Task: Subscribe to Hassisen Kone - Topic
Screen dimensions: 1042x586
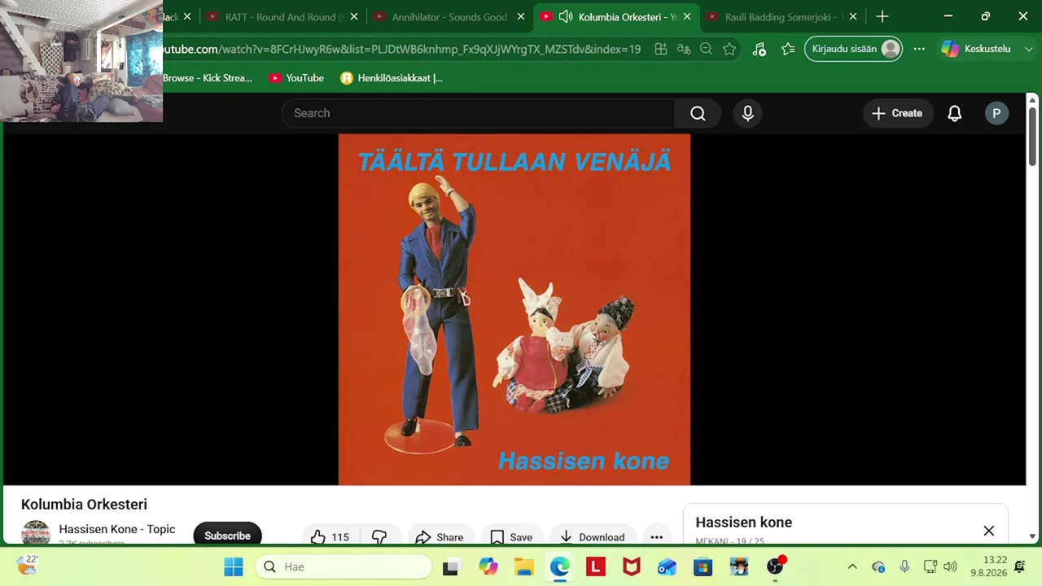Action: (227, 536)
